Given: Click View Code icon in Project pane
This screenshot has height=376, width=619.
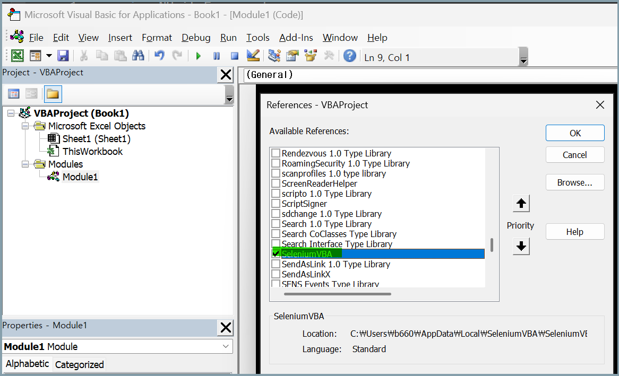Looking at the screenshot, I should click(x=13, y=94).
